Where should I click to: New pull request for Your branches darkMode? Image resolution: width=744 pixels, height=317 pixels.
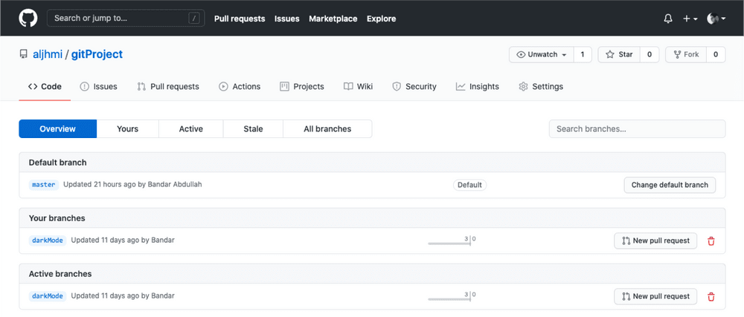point(655,241)
